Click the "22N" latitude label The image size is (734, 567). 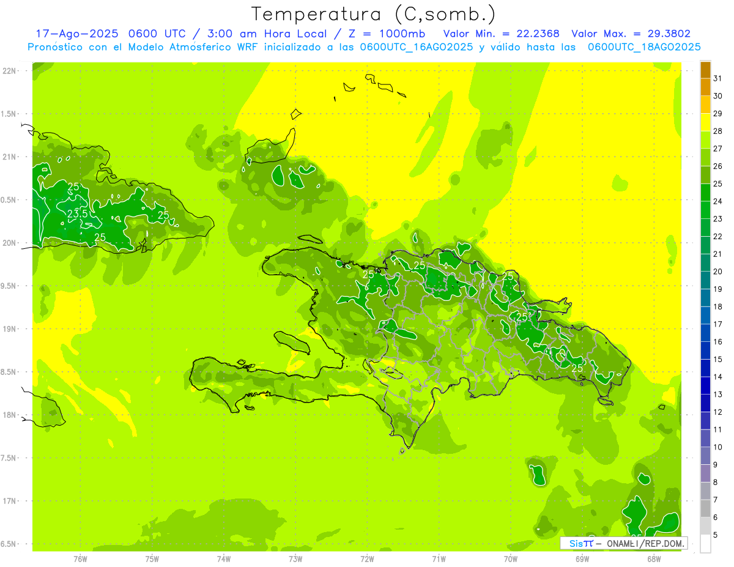(x=10, y=71)
